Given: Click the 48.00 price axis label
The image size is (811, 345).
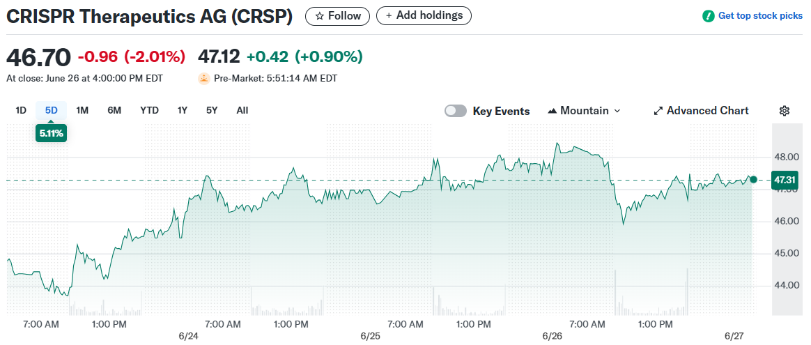Looking at the screenshot, I should coord(786,158).
